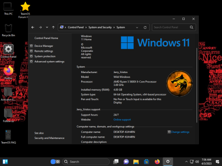222x166 pixels.
Task: Click shield icon beside Change settings
Action: point(169,132)
